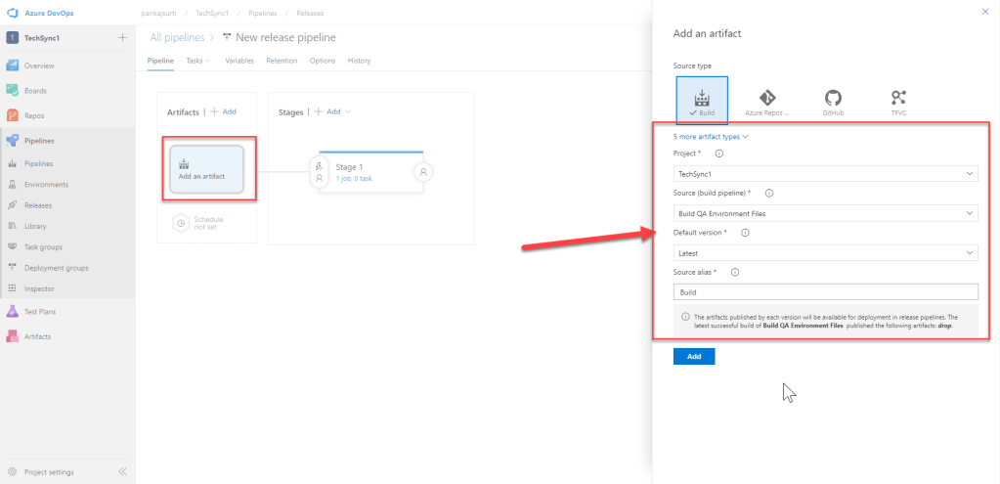
Task: Open Boards in the left sidebar
Action: point(35,91)
